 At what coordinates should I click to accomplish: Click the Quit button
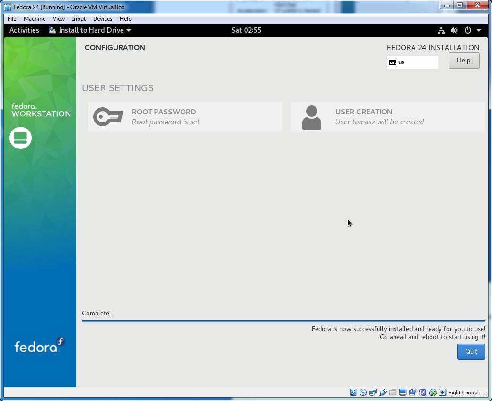pyautogui.click(x=471, y=351)
